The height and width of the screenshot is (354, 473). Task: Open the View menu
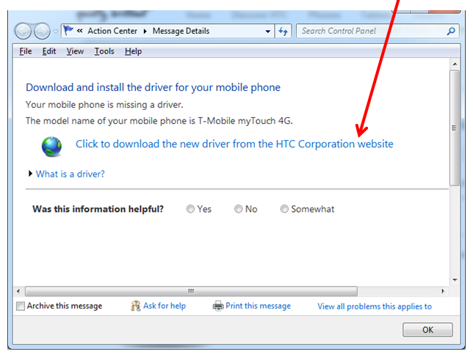(x=75, y=51)
